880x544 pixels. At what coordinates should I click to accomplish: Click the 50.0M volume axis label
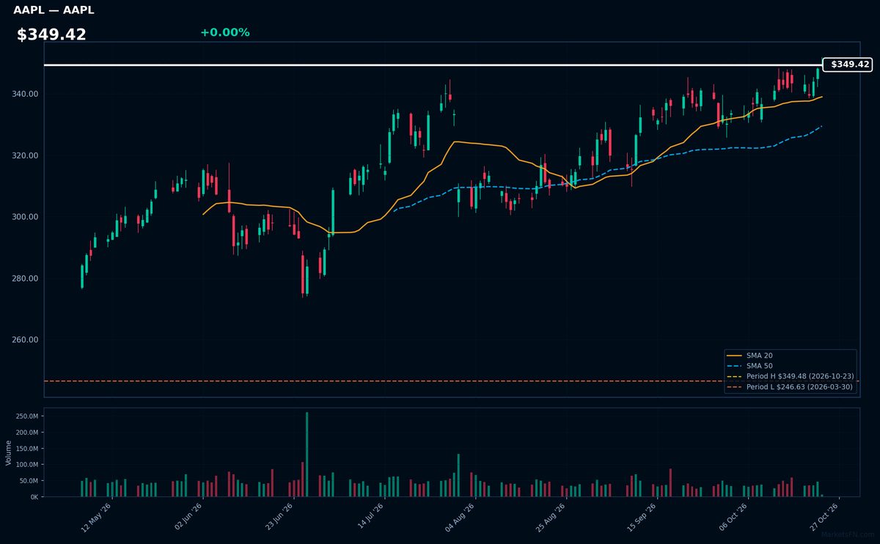point(29,481)
